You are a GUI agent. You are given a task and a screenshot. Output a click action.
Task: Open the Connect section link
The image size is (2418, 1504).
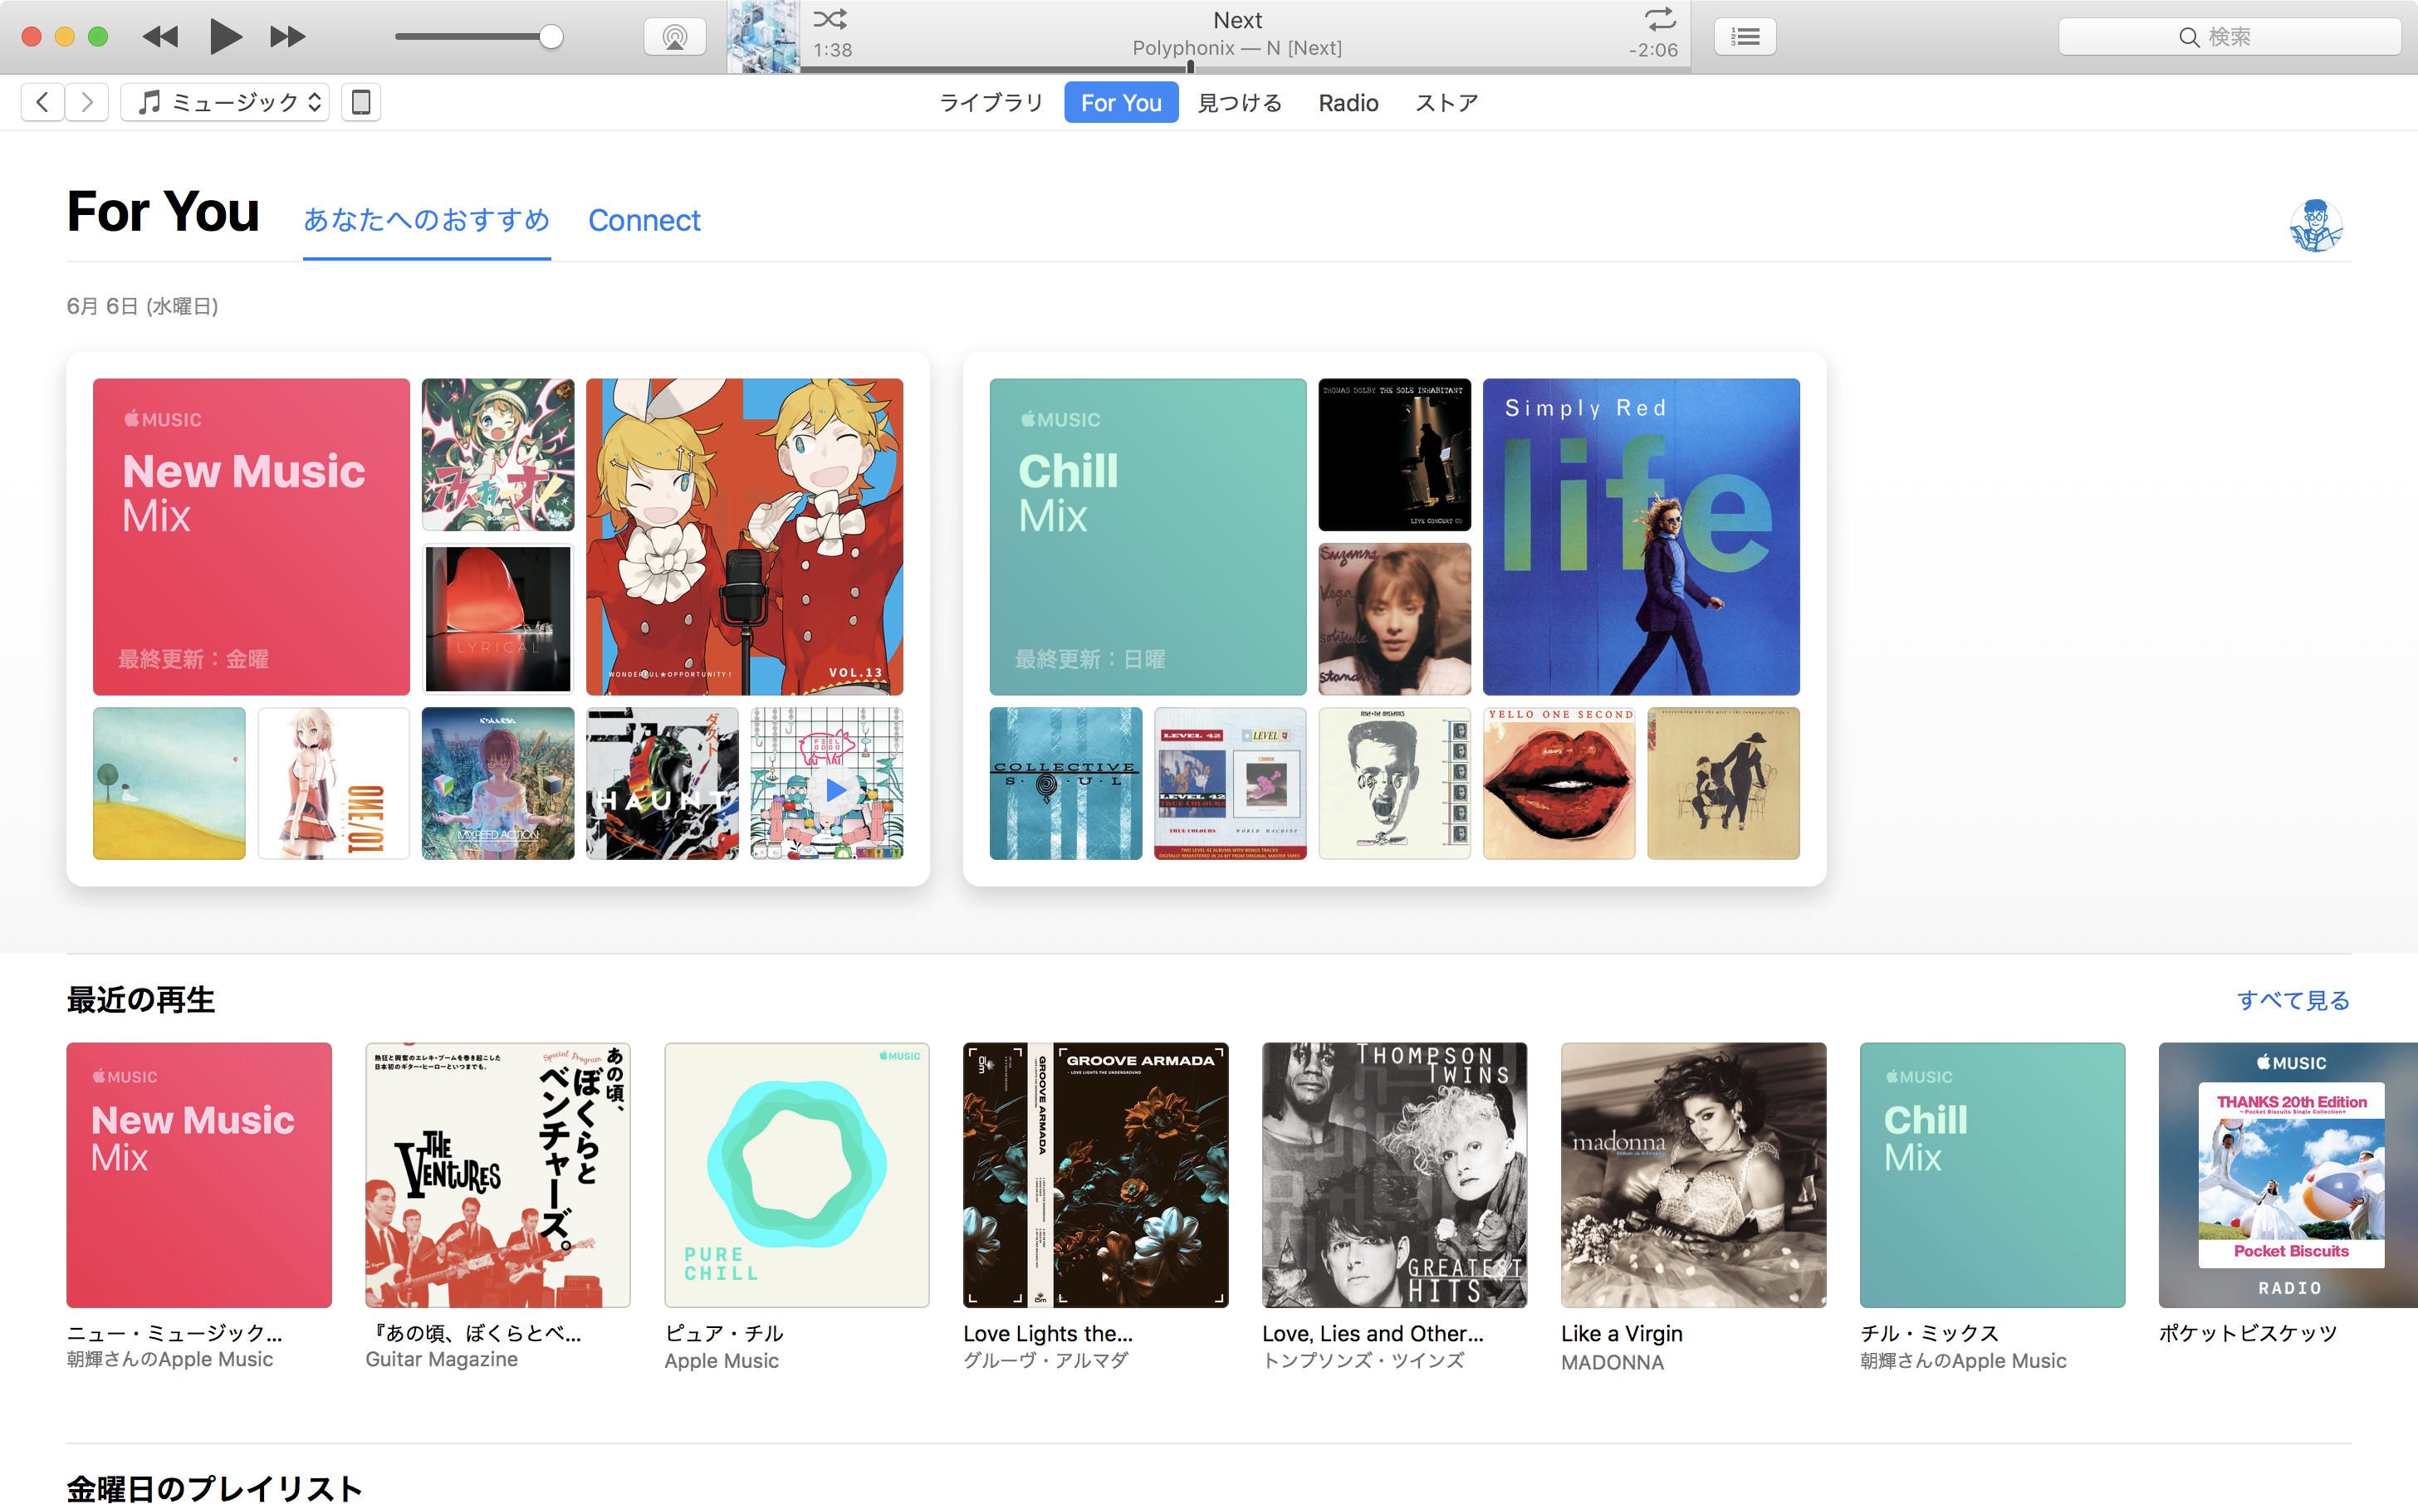pos(644,220)
